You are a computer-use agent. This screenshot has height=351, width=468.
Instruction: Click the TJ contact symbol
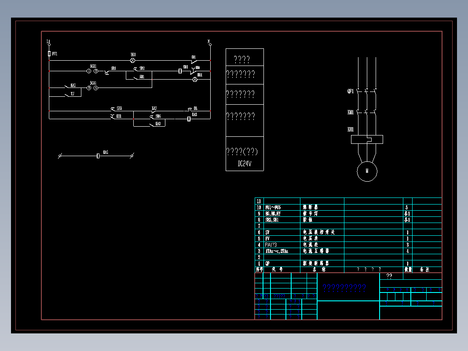click(67, 95)
